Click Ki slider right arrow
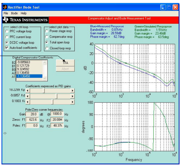This screenshot has width=181, height=167. point(73,102)
